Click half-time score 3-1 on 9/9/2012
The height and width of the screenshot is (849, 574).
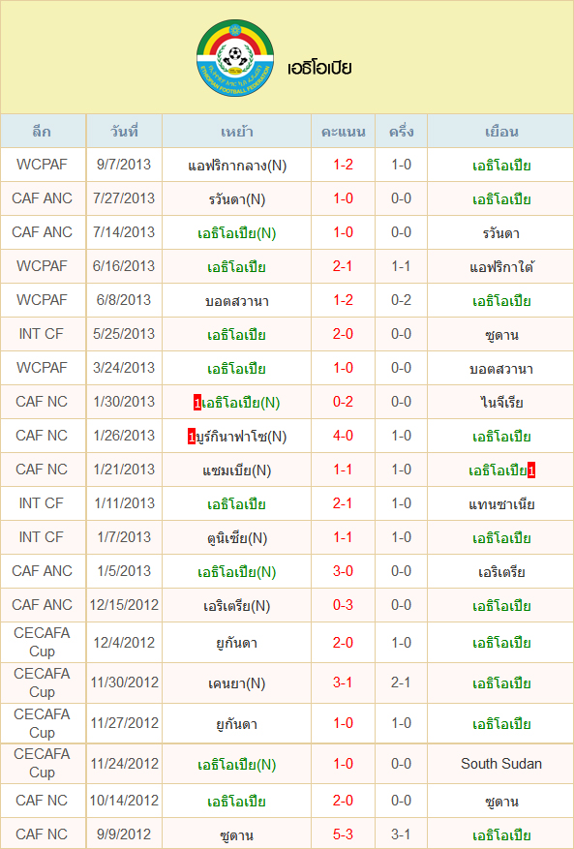click(402, 835)
